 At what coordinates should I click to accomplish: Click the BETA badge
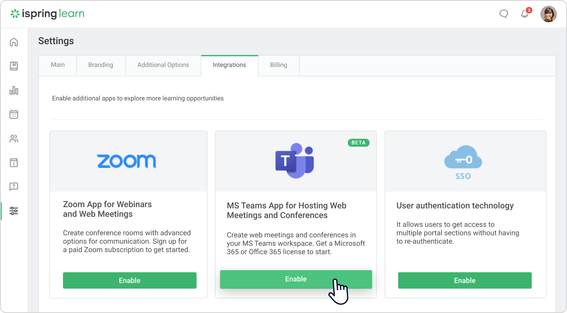[x=358, y=143]
